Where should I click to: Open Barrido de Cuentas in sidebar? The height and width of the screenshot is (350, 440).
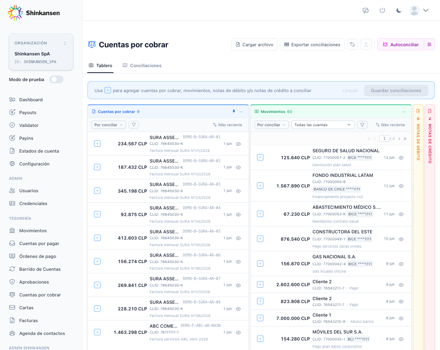tap(40, 269)
